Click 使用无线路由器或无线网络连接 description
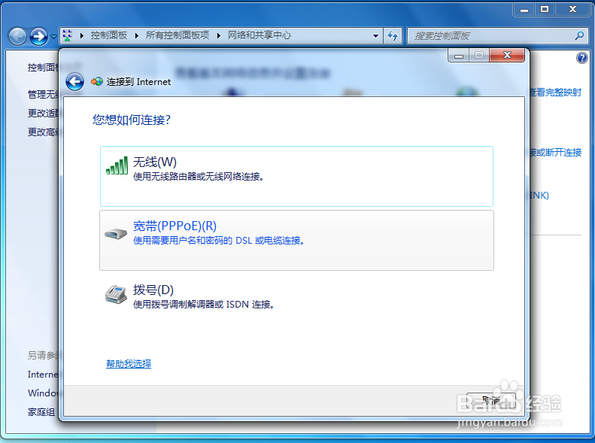The image size is (595, 443). tap(199, 176)
